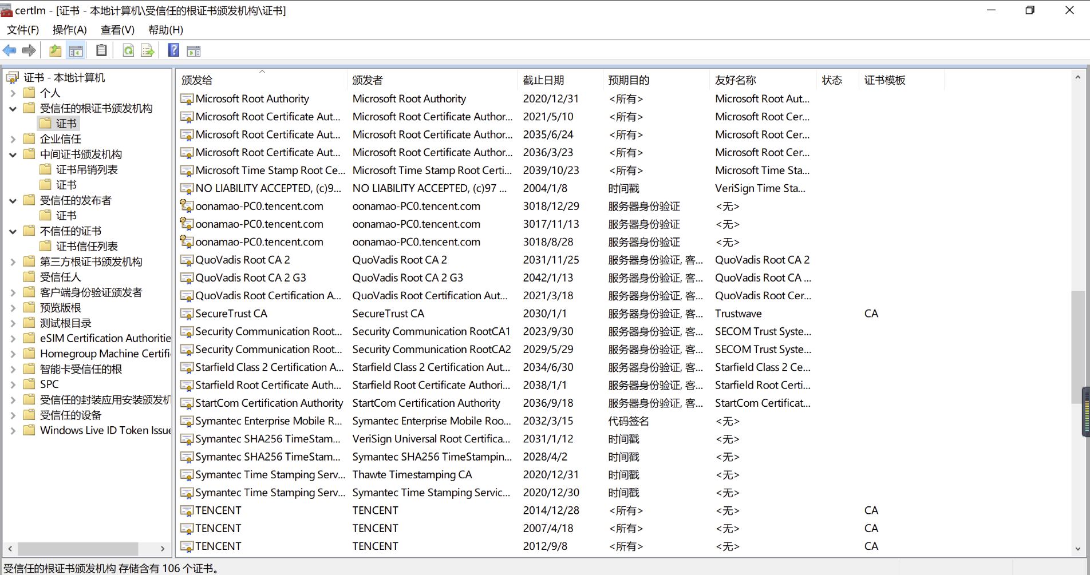Screen dimensions: 1090x575
Task: Collapse the 中间证书颁发机构 node
Action: pos(13,154)
